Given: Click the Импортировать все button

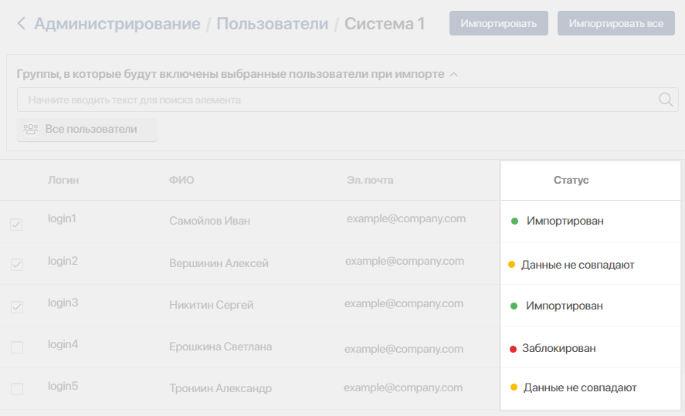Looking at the screenshot, I should coord(616,23).
